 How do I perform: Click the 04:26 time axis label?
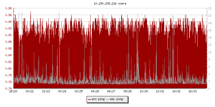95,91
